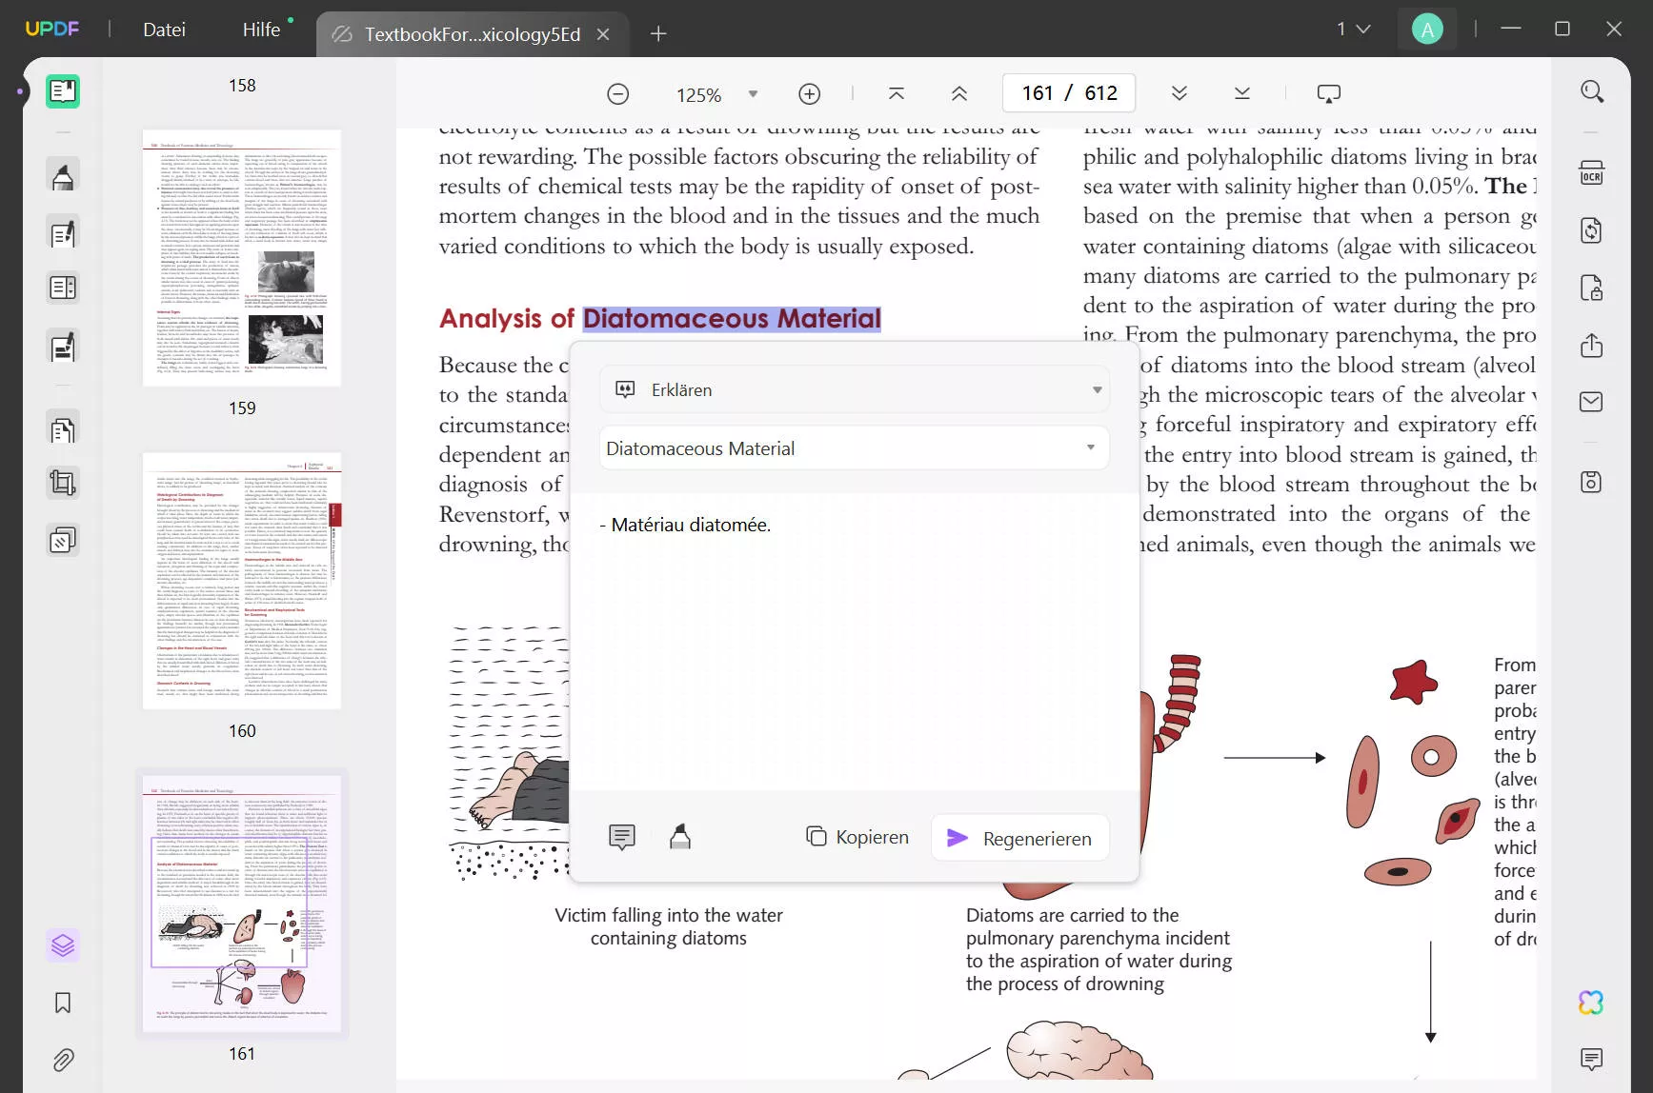This screenshot has width=1653, height=1093.
Task: Open the Attachments paperclip panel
Action: pyautogui.click(x=63, y=1060)
